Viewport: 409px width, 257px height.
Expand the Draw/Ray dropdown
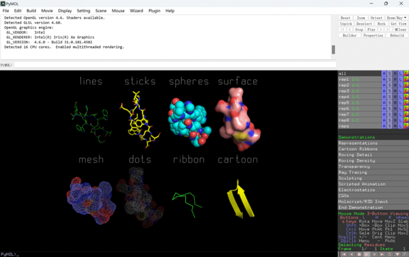pos(396,18)
